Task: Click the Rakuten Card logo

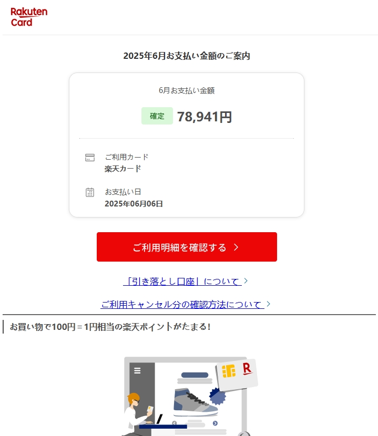Action: tap(29, 17)
